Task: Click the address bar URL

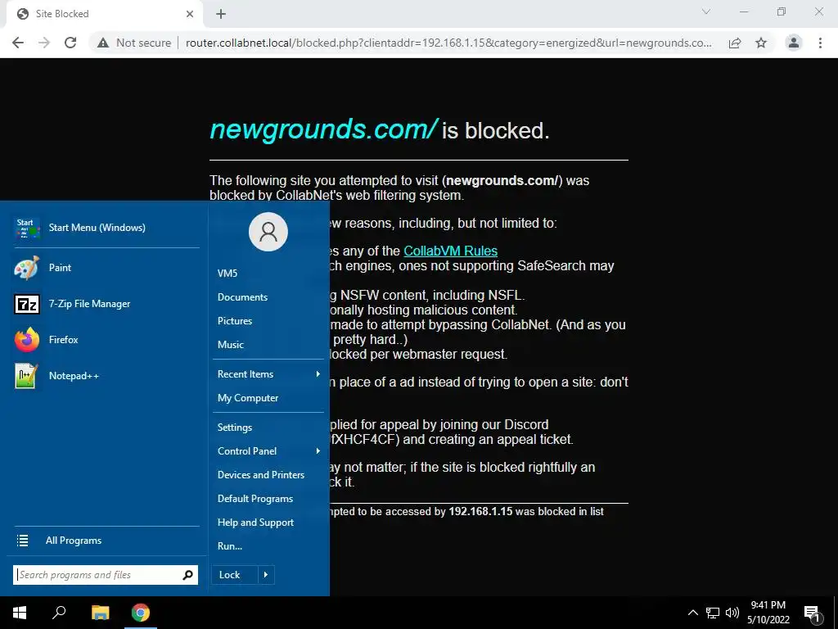Action: click(448, 43)
